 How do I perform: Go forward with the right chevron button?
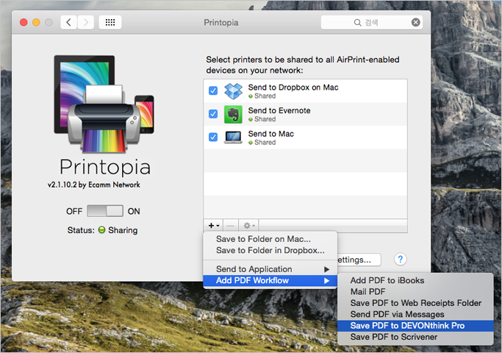click(x=85, y=22)
